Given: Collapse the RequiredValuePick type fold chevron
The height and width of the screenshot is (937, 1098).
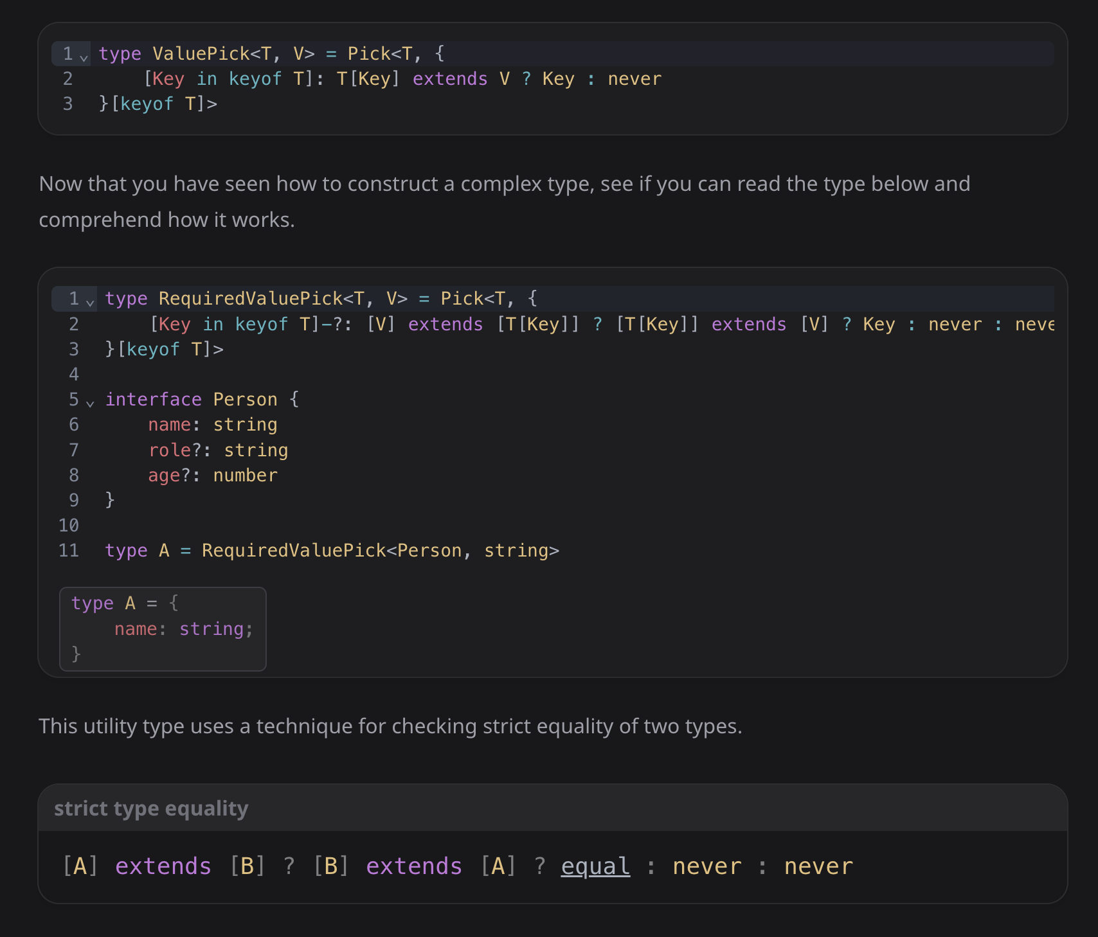Looking at the screenshot, I should [90, 302].
